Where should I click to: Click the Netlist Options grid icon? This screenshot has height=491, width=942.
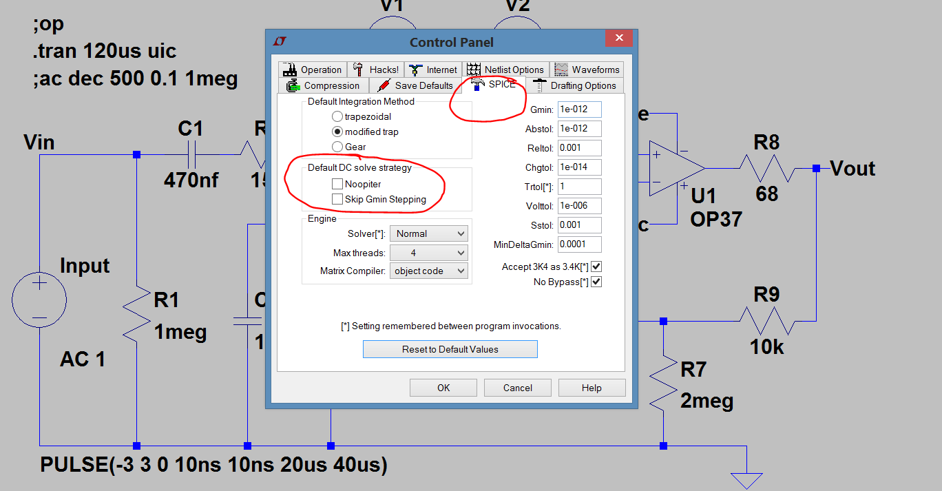click(x=472, y=70)
